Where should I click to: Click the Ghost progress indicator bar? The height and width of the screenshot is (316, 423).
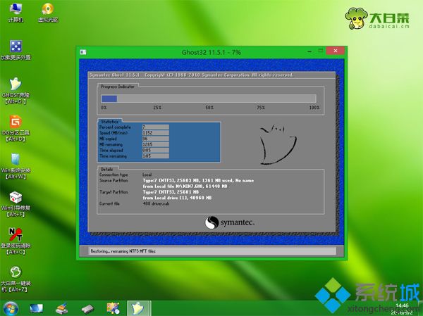(x=209, y=99)
